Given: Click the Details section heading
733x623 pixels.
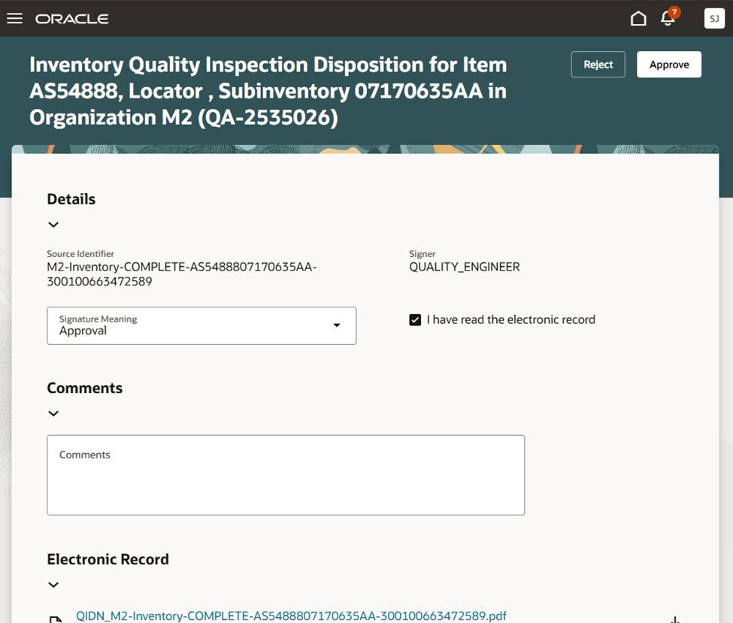Looking at the screenshot, I should coord(71,199).
